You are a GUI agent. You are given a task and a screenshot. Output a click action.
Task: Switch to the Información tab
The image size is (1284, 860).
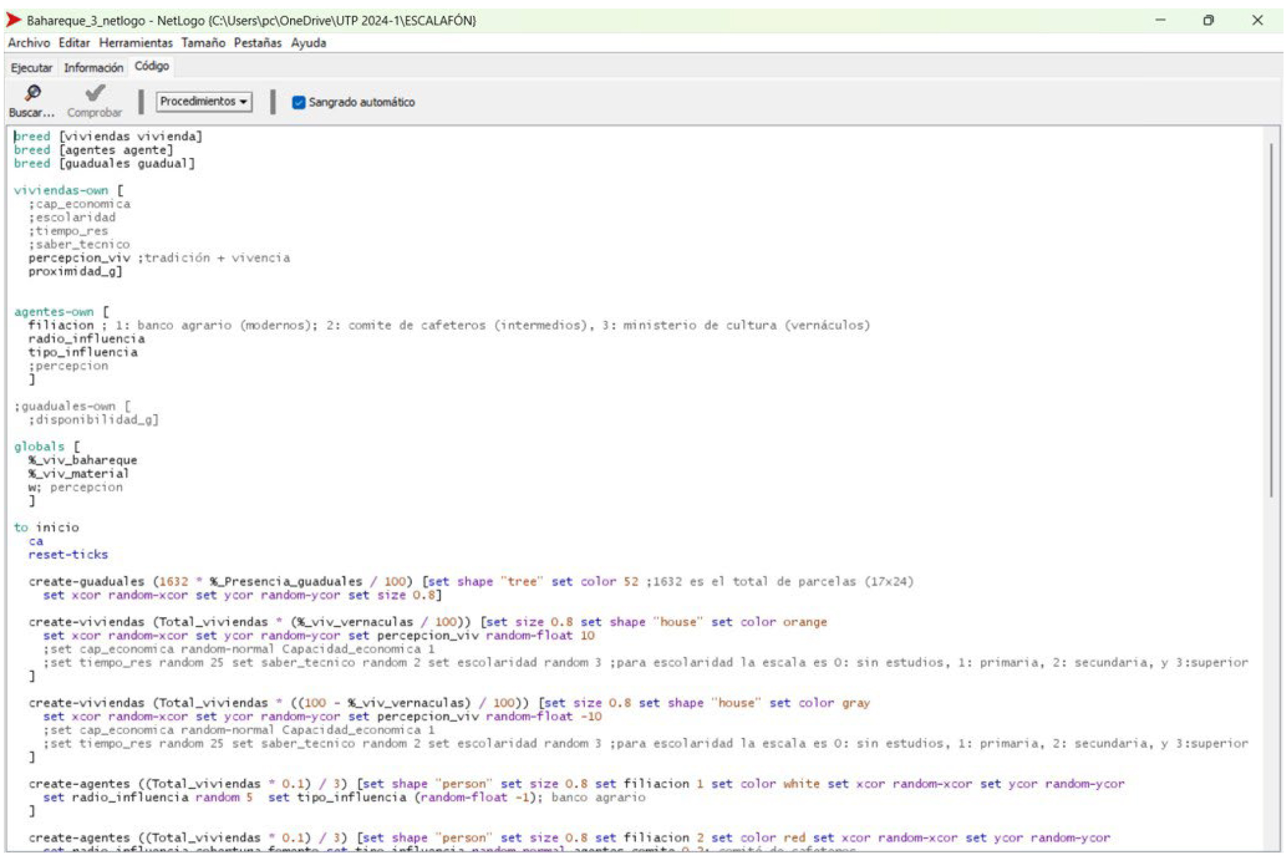pyautogui.click(x=93, y=67)
